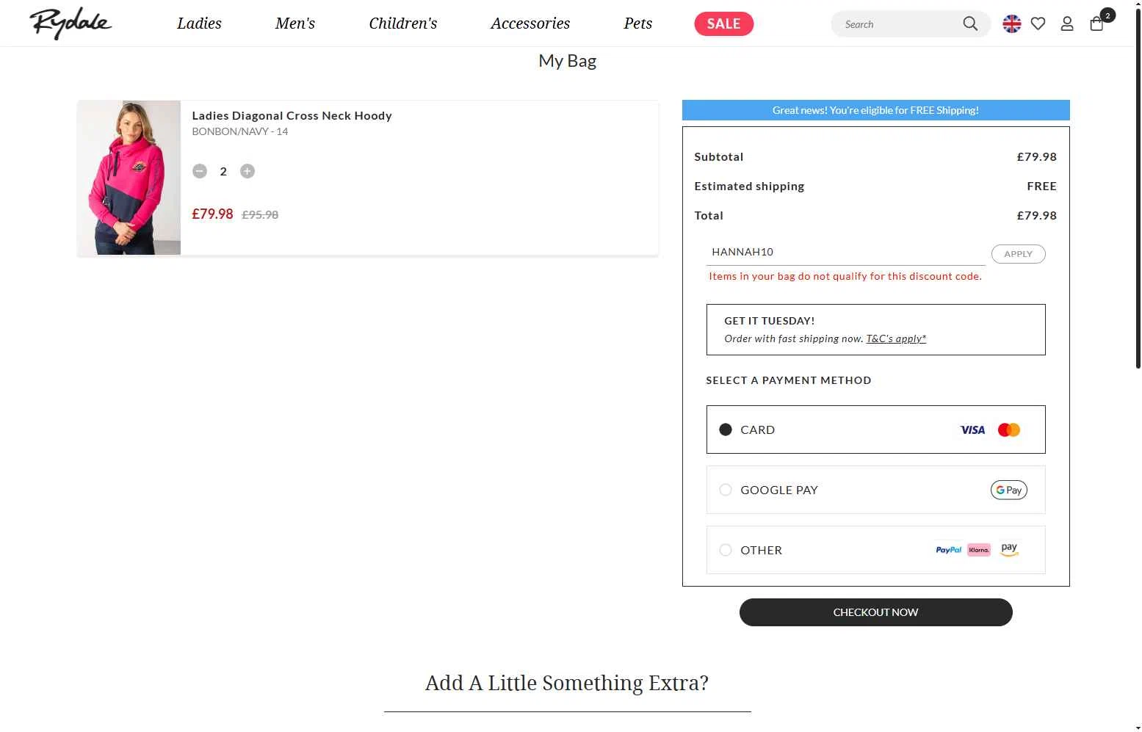Screen dimensions: 1142x732
Task: Apply the discount code
Action: pyautogui.click(x=1019, y=254)
